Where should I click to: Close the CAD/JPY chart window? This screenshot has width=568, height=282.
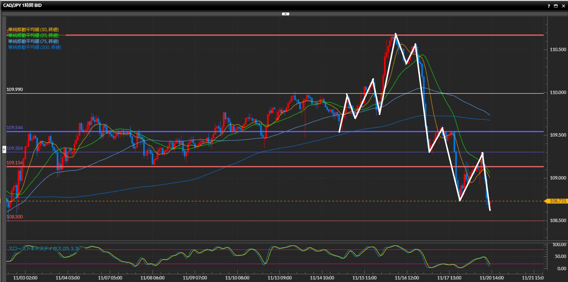coord(563,6)
